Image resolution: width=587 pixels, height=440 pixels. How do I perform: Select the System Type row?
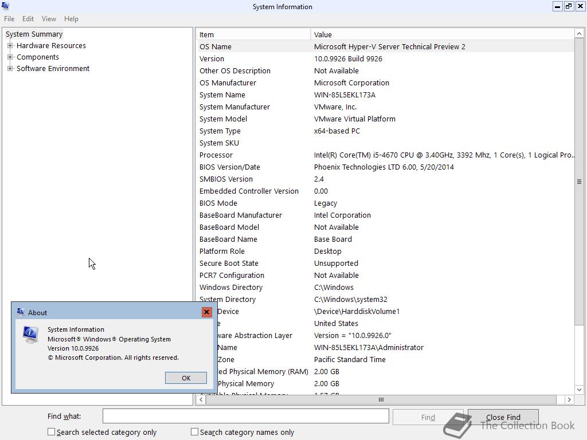coord(385,131)
